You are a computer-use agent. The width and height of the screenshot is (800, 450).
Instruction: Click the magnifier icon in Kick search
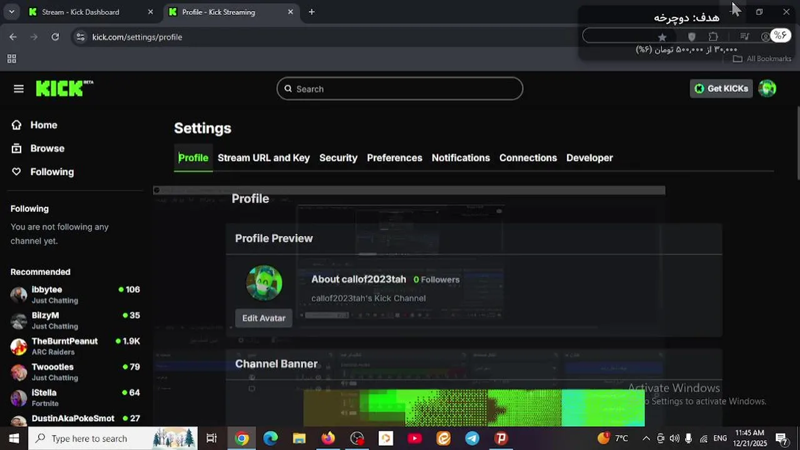288,89
